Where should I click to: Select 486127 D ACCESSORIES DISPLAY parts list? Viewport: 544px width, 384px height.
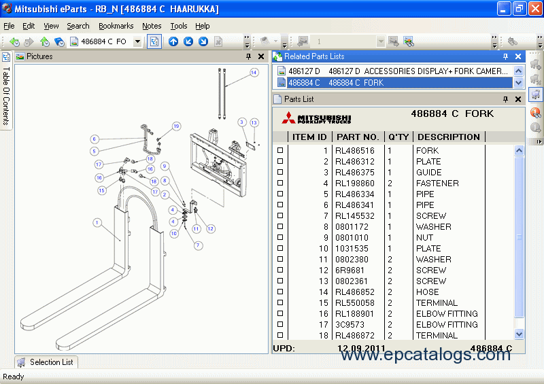pyautogui.click(x=394, y=71)
